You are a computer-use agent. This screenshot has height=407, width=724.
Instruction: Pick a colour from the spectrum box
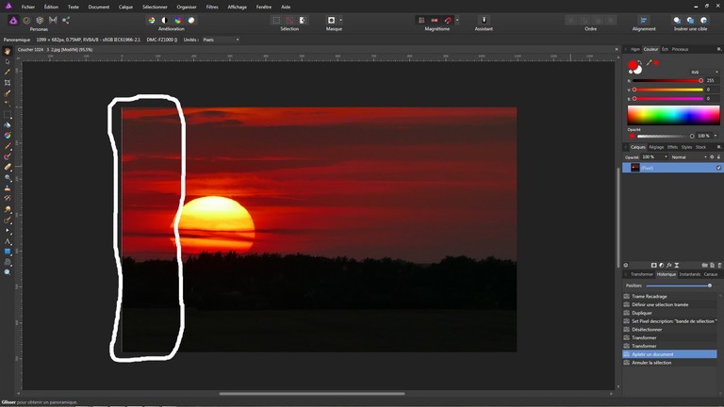tap(673, 115)
